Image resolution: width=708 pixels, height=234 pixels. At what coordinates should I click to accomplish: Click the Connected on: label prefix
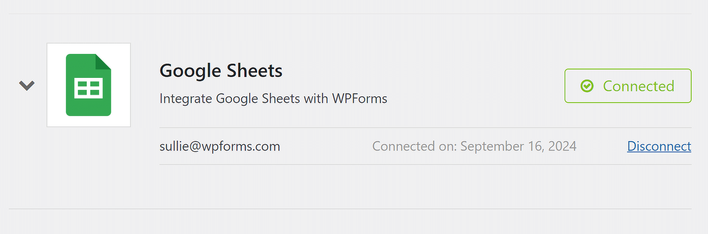tap(414, 146)
